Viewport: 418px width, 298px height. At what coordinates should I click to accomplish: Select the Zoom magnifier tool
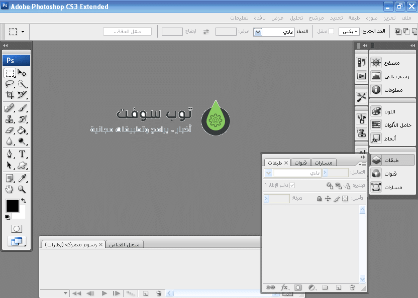tap(23, 189)
